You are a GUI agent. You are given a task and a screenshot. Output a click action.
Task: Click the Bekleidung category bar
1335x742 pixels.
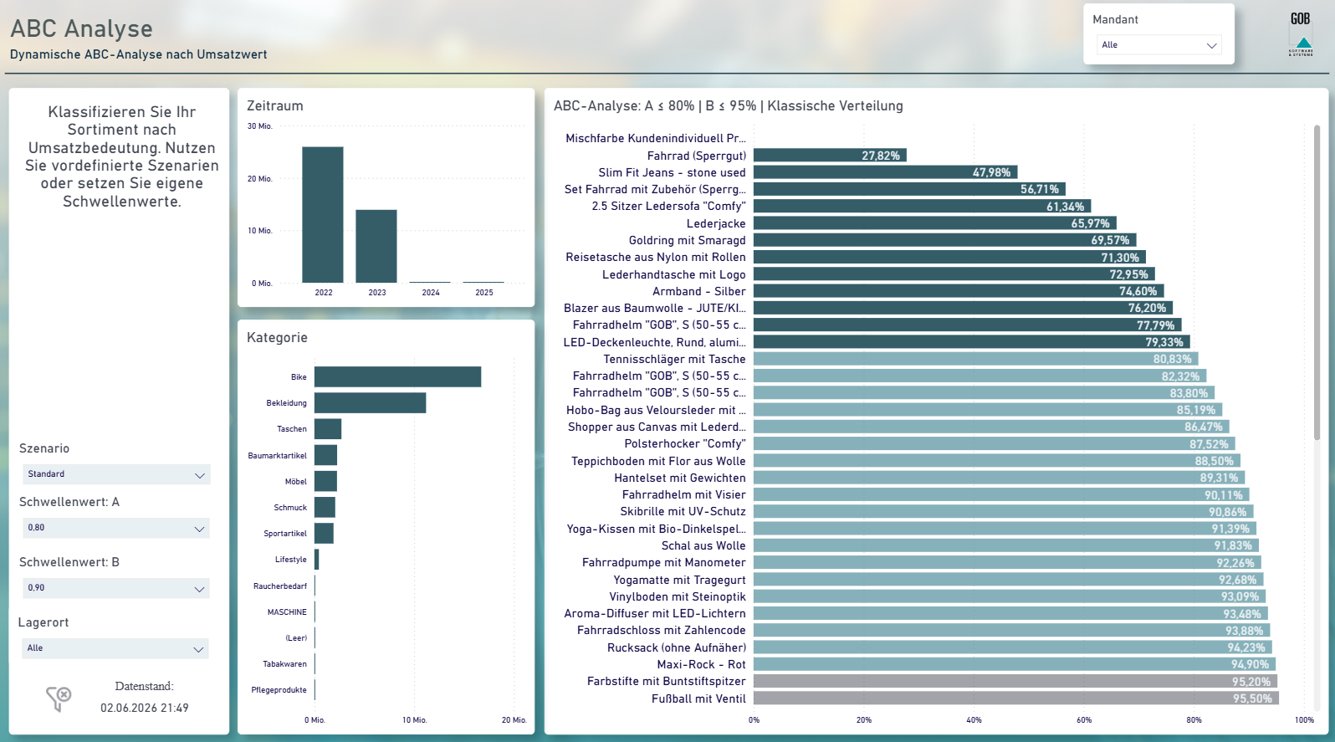371,403
